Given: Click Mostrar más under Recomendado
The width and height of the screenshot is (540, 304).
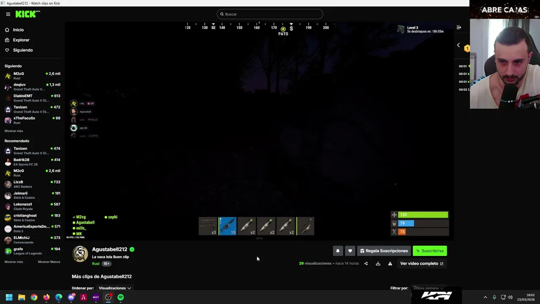Looking at the screenshot, I should (14, 262).
